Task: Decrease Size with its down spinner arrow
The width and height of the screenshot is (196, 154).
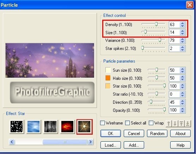Action: click(183, 34)
